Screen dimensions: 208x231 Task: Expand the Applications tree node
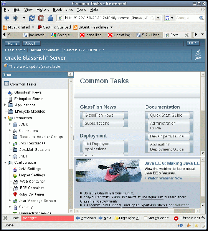(5, 105)
